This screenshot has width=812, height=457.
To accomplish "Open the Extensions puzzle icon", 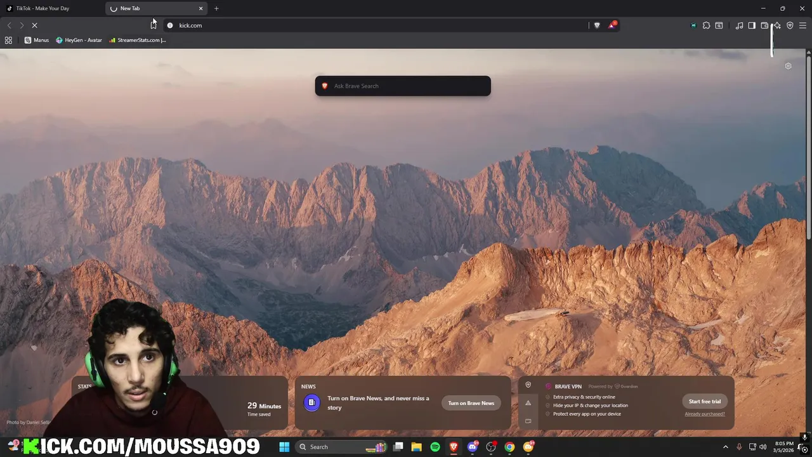I will tap(706, 25).
